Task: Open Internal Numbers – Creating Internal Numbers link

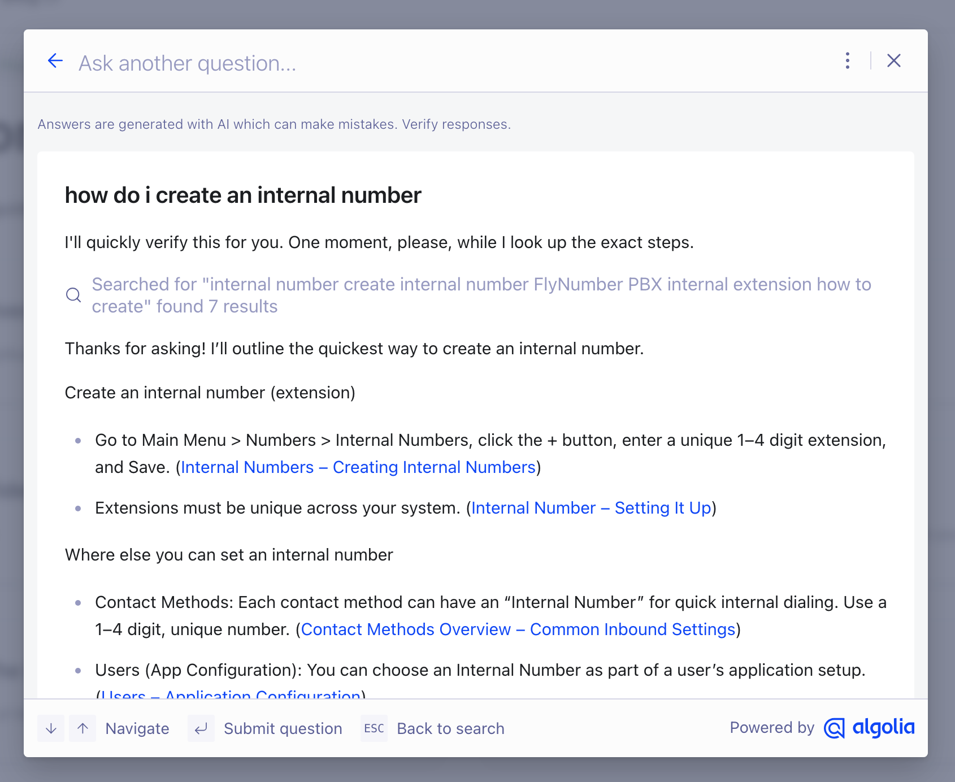Action: coord(358,467)
